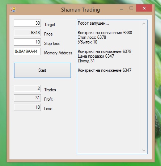The height and width of the screenshot is (166, 161).
Task: Click the log scrollbar down arrow
Action: point(144,150)
